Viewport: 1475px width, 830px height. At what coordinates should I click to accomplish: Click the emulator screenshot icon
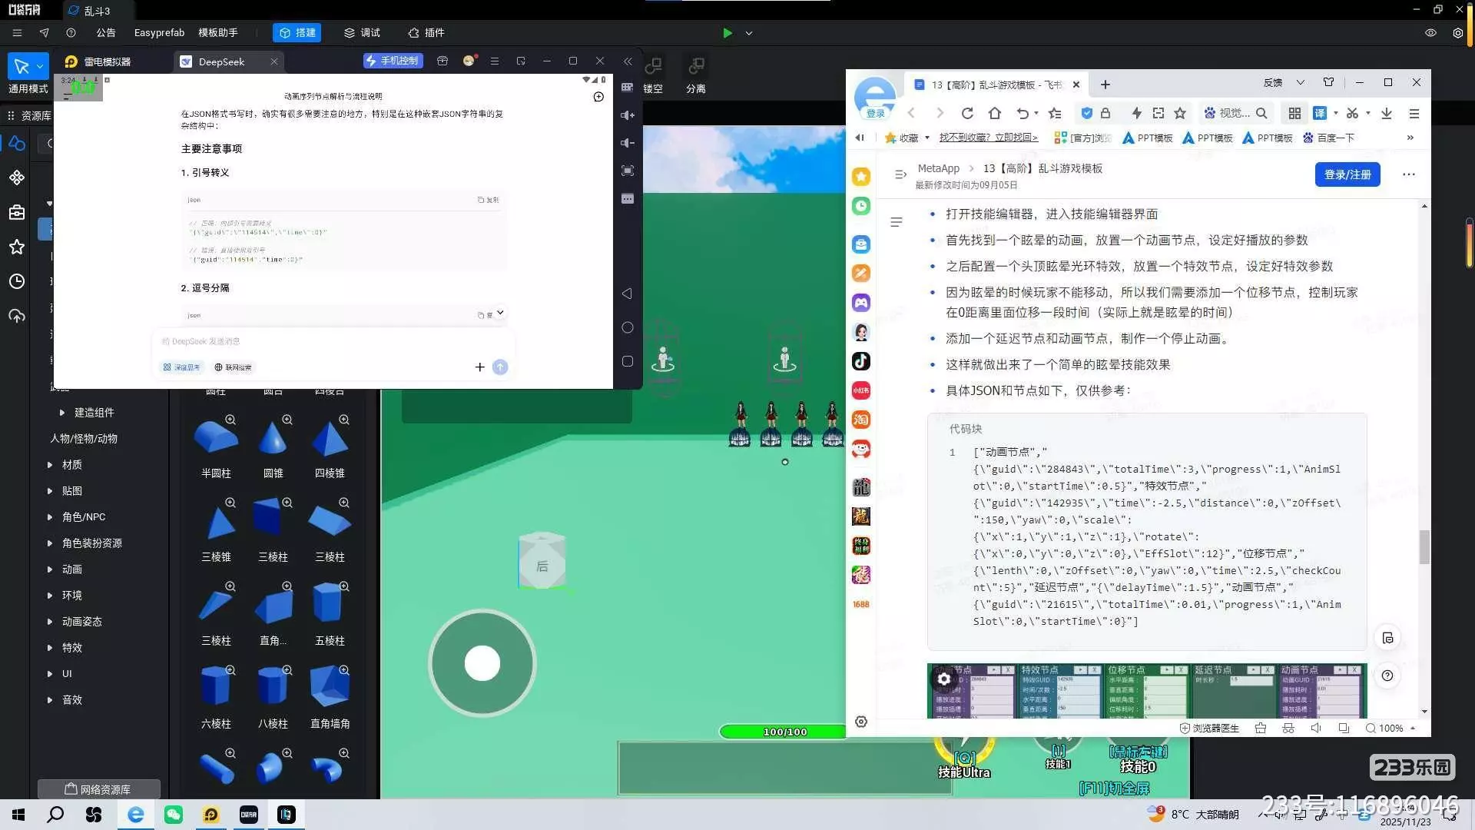(628, 171)
